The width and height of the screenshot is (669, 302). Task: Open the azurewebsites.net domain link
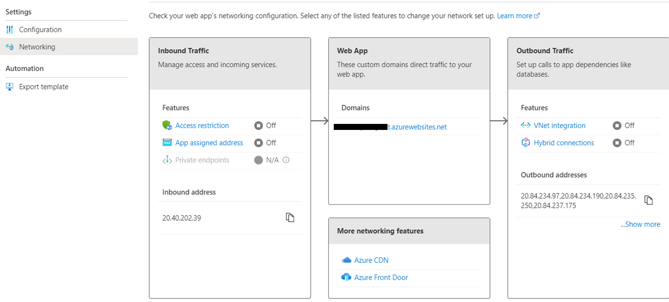pos(390,127)
